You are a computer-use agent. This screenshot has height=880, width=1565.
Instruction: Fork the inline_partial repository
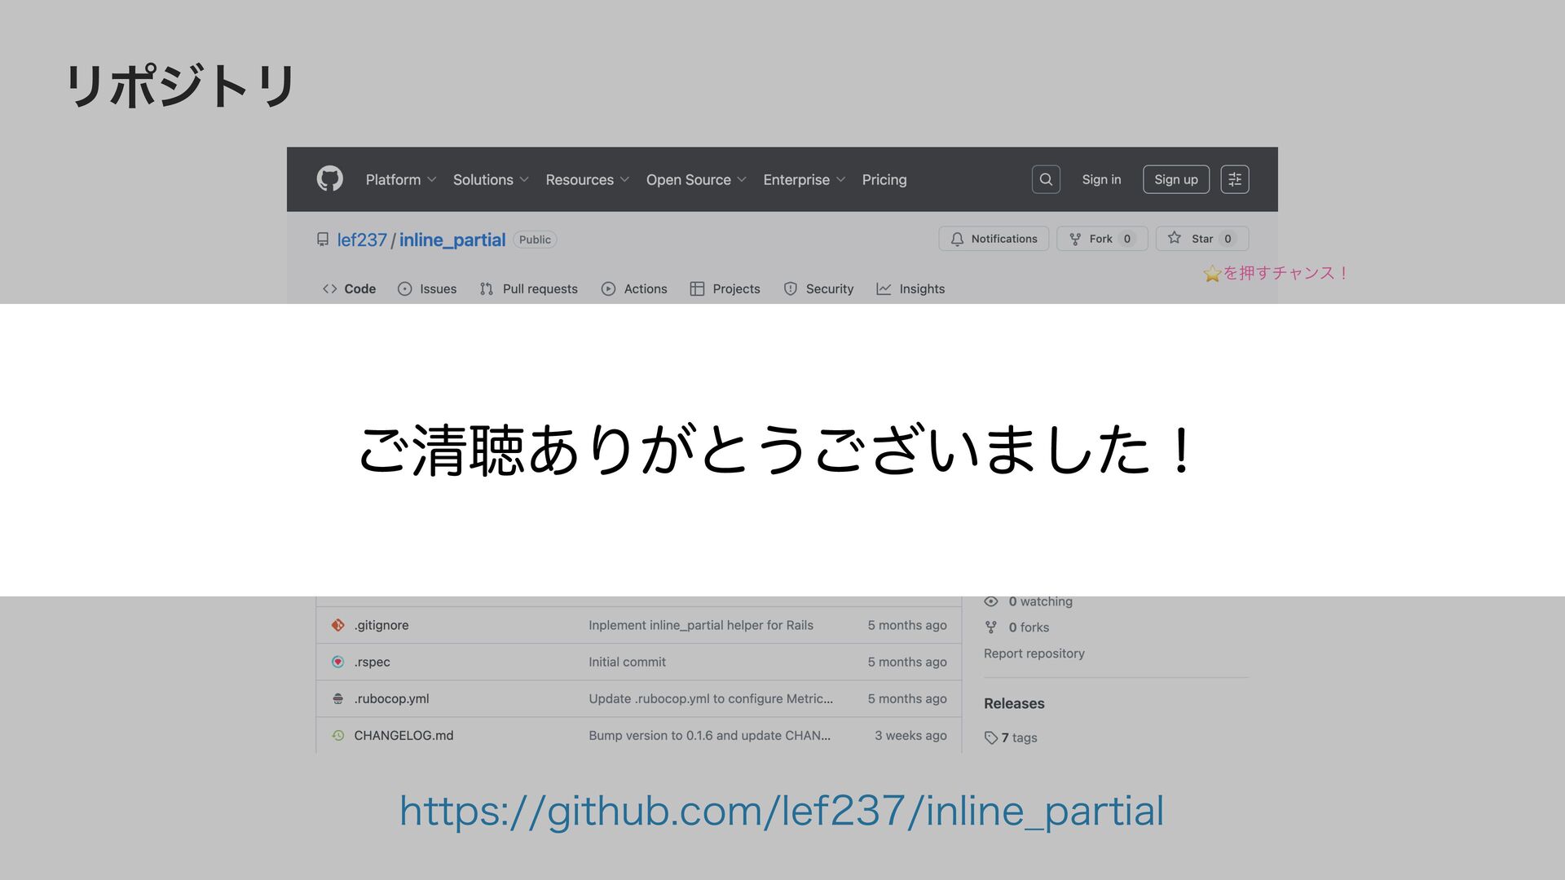1101,239
